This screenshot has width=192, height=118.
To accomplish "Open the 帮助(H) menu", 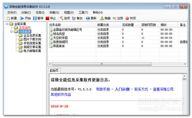I will 98,13.
